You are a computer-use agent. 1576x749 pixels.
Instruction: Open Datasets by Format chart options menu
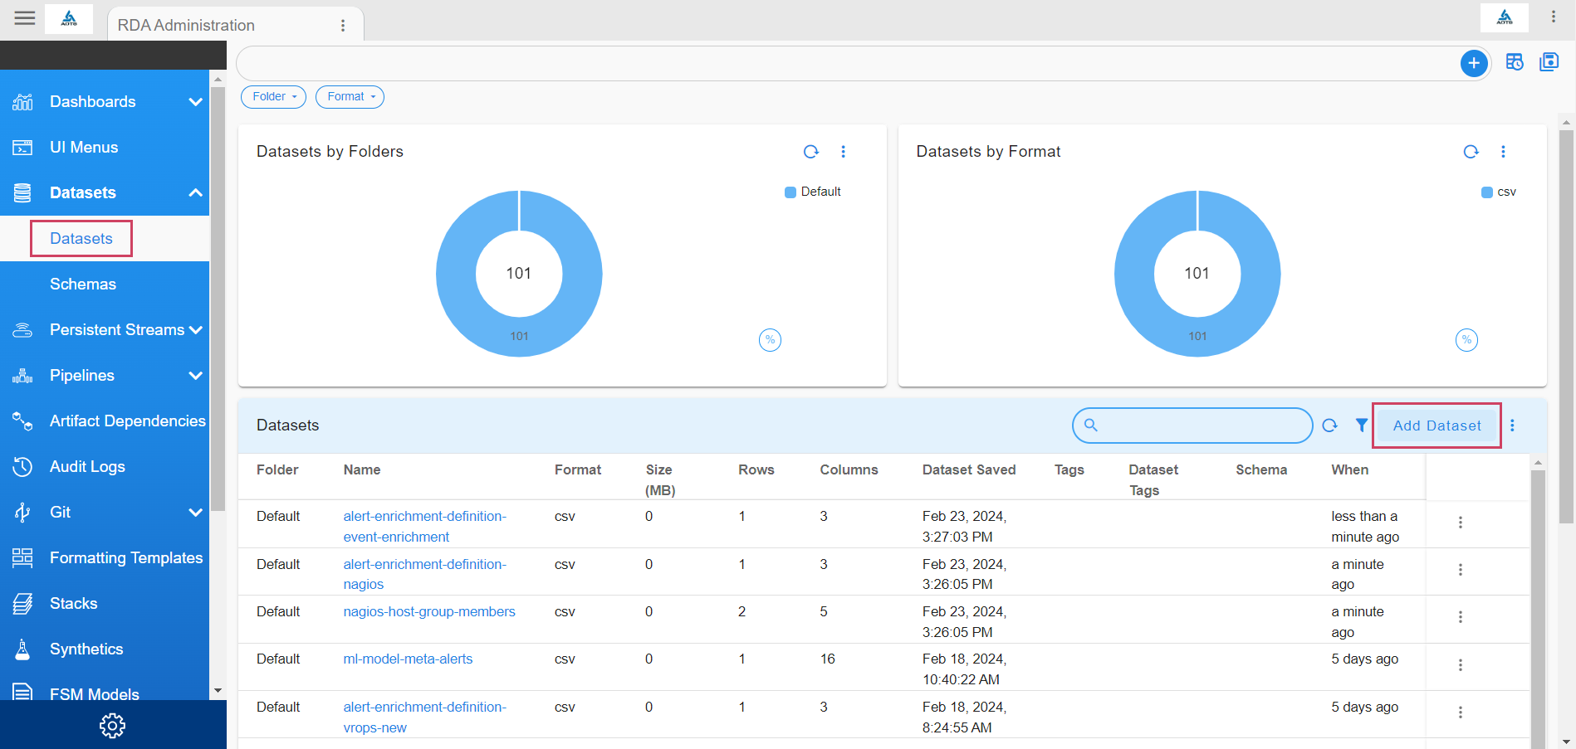[1503, 152]
